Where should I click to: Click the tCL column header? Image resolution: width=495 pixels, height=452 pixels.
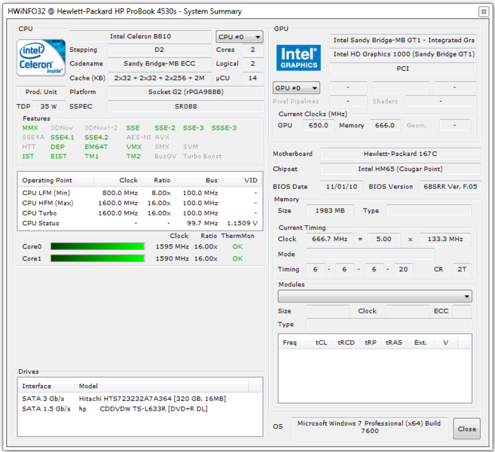[321, 343]
